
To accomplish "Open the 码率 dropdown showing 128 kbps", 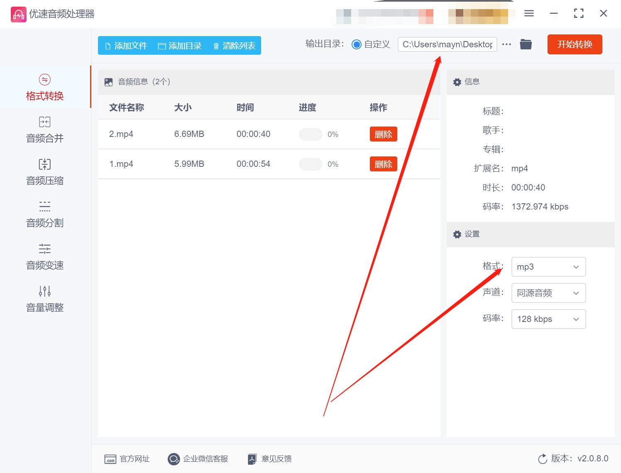I will click(548, 319).
